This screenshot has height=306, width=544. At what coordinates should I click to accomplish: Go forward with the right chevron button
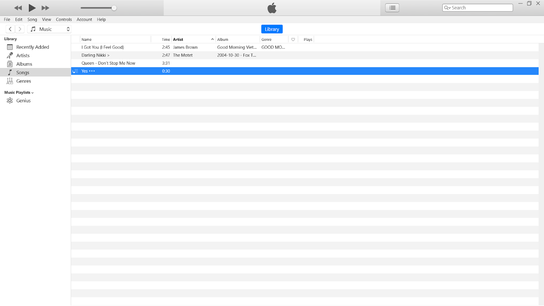click(20, 29)
